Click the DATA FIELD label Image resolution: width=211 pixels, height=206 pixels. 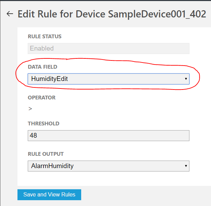coord(42,67)
